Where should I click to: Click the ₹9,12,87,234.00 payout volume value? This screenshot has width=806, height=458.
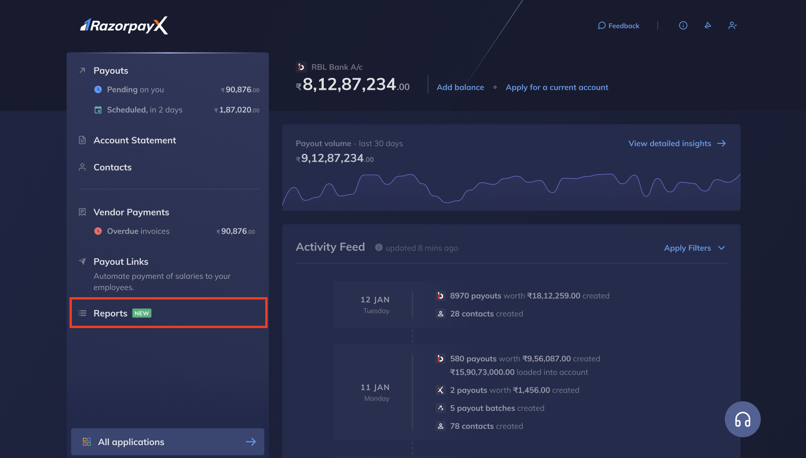coord(335,159)
